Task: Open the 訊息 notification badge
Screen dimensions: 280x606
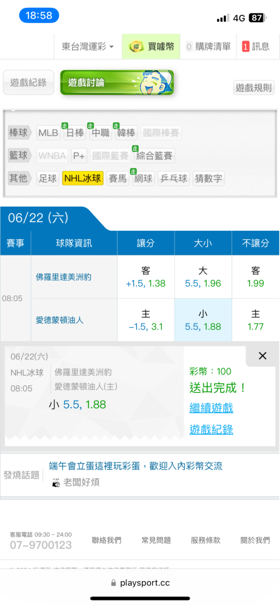Action: pyautogui.click(x=245, y=47)
